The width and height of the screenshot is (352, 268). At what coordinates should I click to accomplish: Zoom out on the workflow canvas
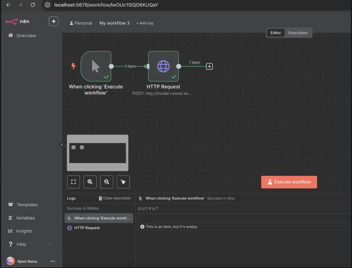tap(106, 182)
